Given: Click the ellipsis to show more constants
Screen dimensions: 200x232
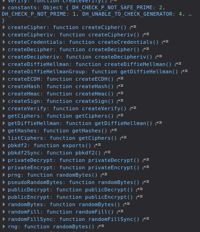Looking at the screenshot, I should click(190, 14).
